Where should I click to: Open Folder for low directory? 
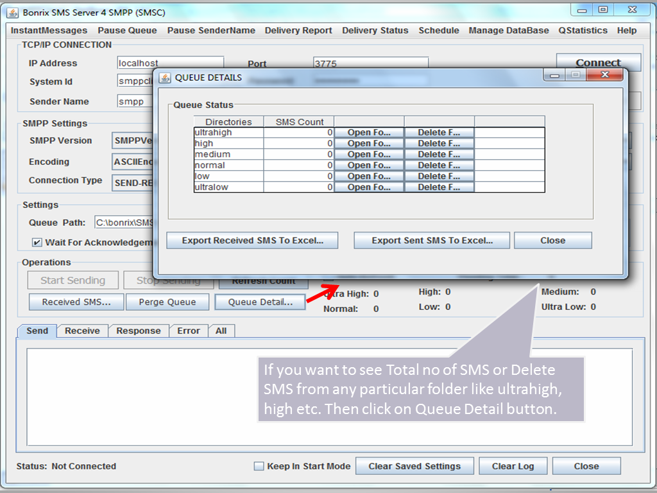369,176
